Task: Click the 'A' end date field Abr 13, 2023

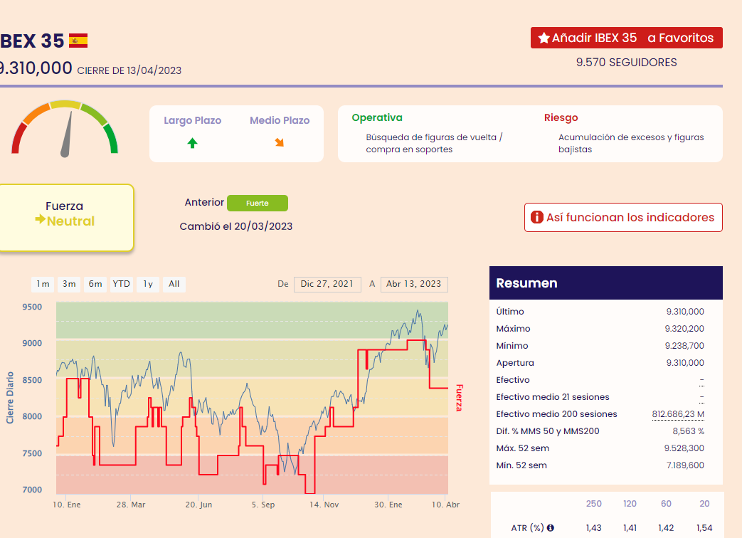Action: [x=414, y=285]
